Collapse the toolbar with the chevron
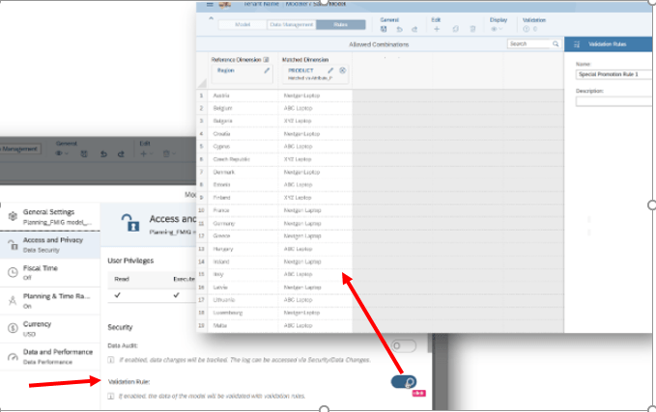656x412 pixels. [212, 19]
